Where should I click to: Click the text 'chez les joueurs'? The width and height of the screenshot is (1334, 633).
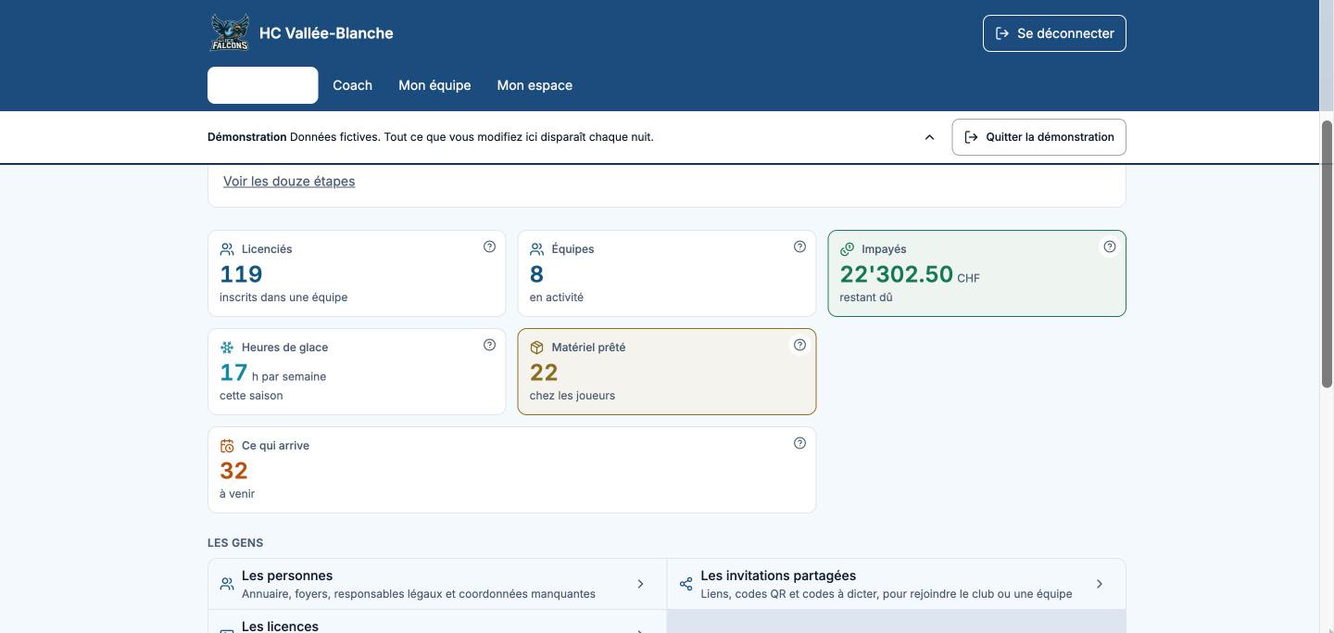(573, 396)
